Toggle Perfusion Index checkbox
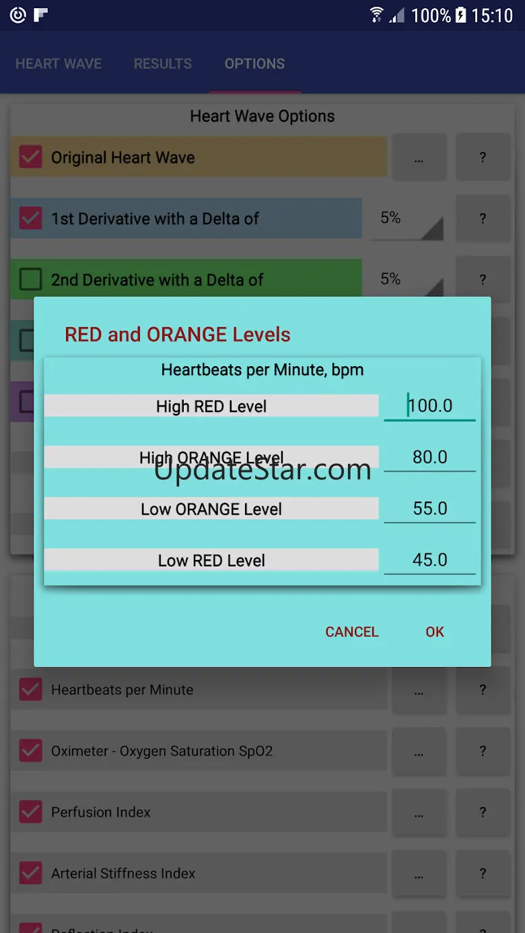This screenshot has height=933, width=525. click(30, 812)
